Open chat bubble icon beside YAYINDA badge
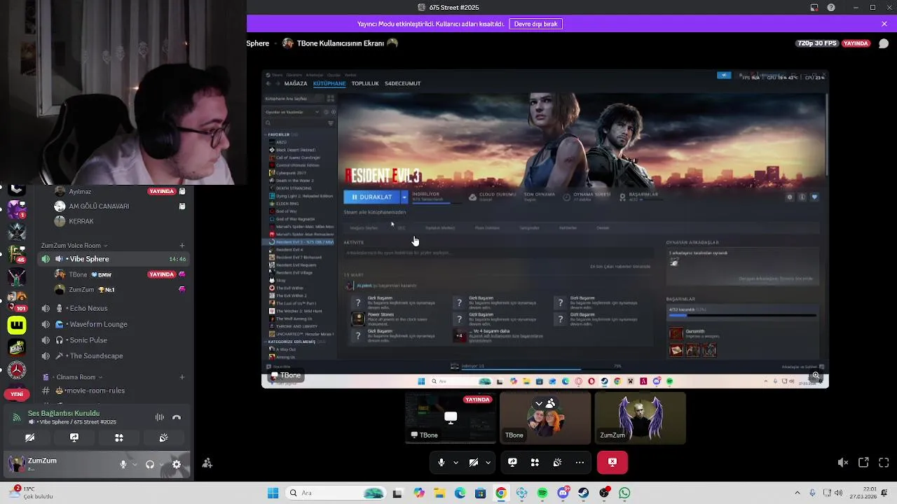 tap(884, 43)
